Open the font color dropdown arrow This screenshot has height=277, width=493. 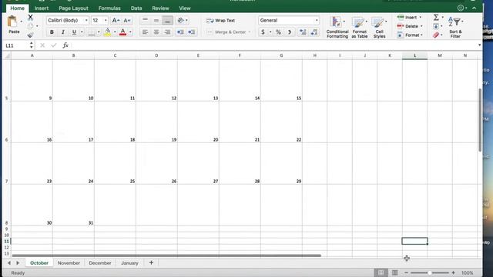(x=130, y=32)
